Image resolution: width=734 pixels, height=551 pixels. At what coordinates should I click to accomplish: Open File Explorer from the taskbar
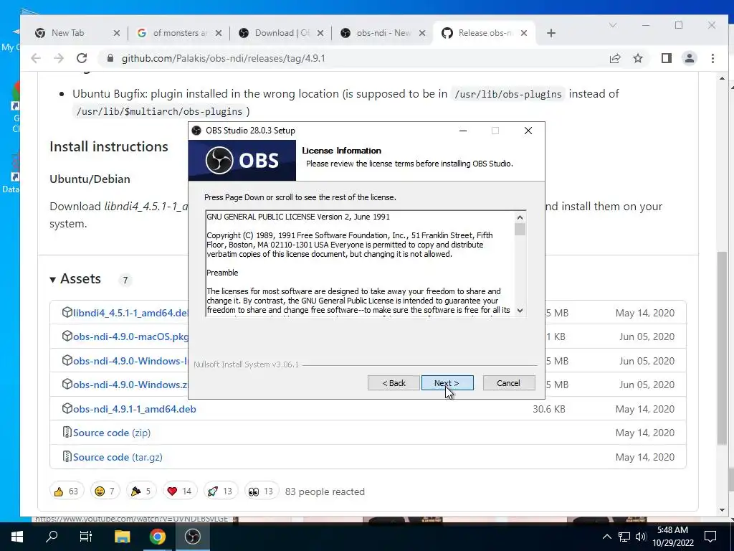[122, 537]
